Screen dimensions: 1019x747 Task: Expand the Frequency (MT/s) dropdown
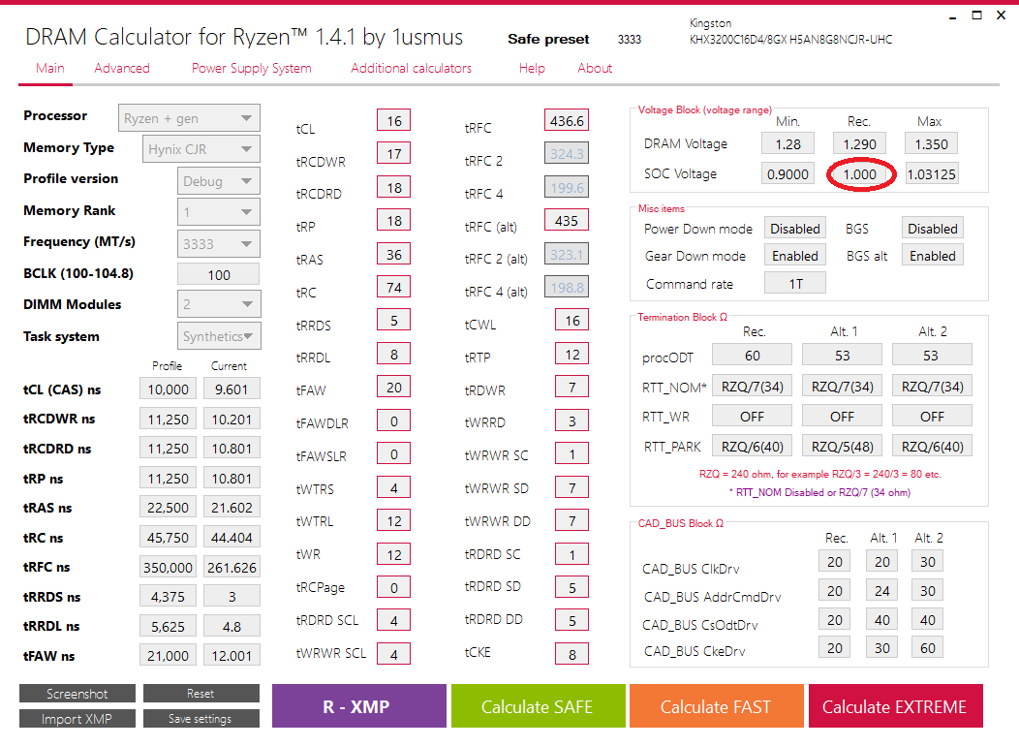point(218,244)
